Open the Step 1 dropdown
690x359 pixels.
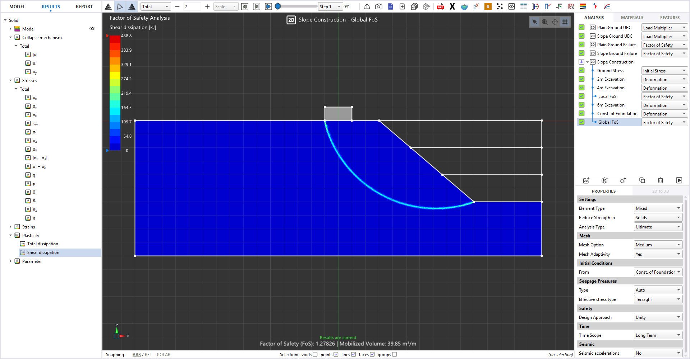tap(330, 6)
